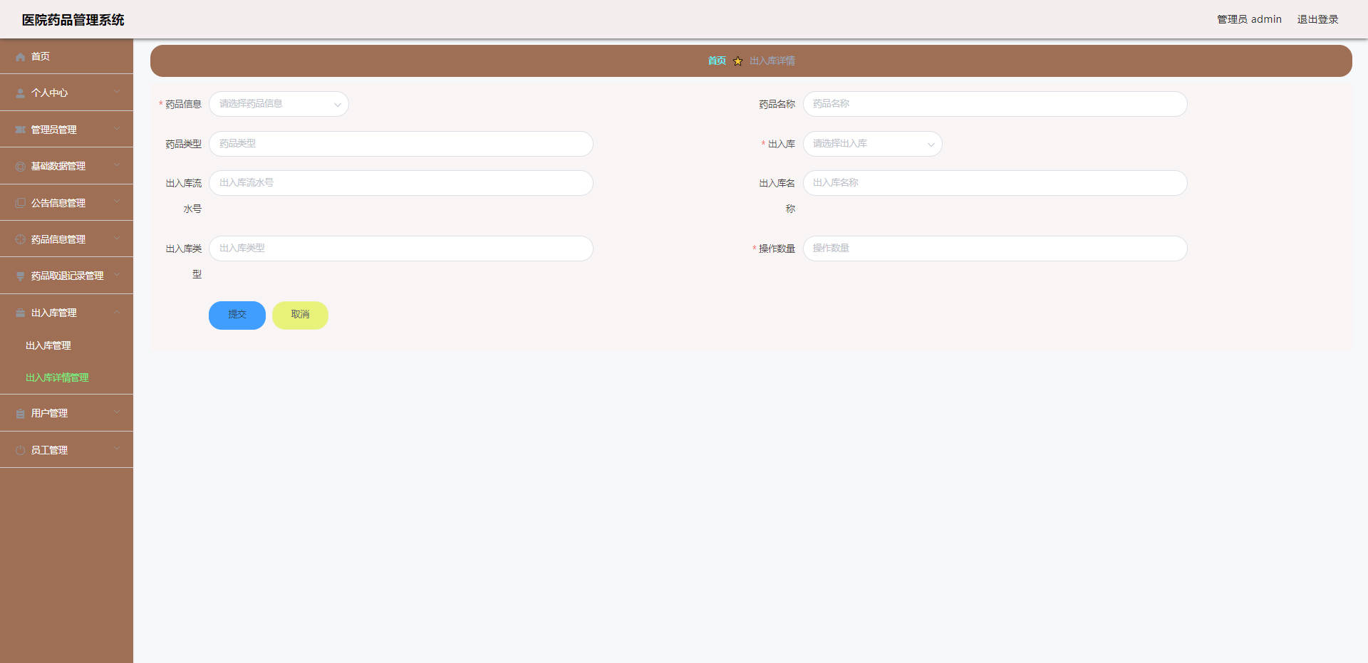The width and height of the screenshot is (1368, 663).
Task: Expand the 药品信息管理 menu chevron
Action: coord(117,238)
